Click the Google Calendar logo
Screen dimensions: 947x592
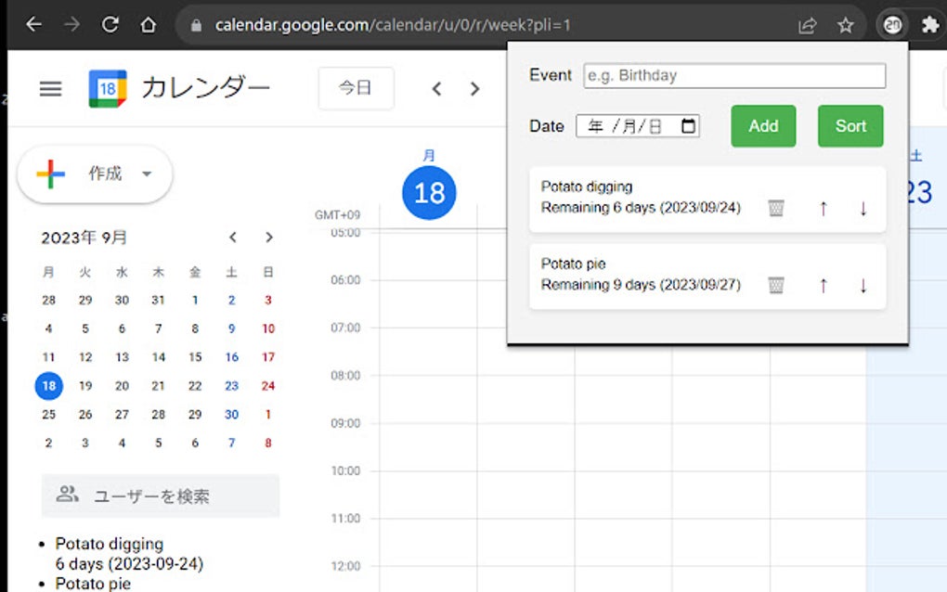point(108,88)
